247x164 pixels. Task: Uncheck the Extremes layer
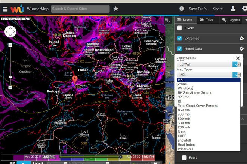click(x=180, y=38)
